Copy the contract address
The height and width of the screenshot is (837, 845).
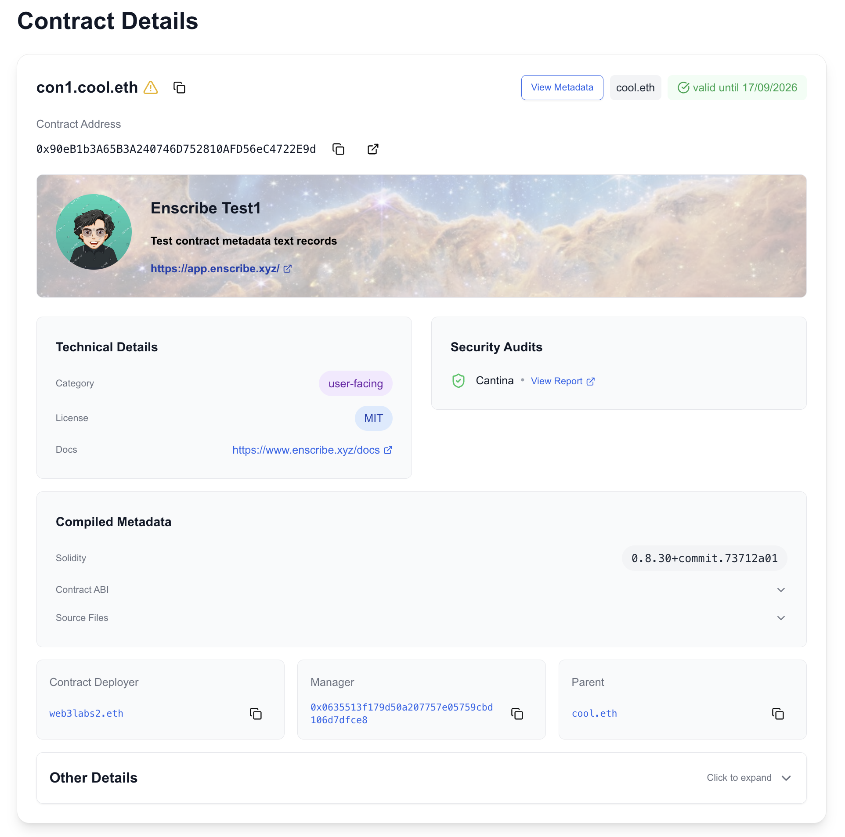click(338, 149)
